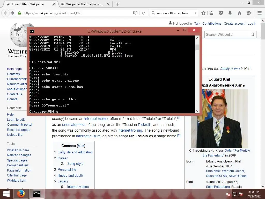Open Main page in the sidebar

[14, 69]
